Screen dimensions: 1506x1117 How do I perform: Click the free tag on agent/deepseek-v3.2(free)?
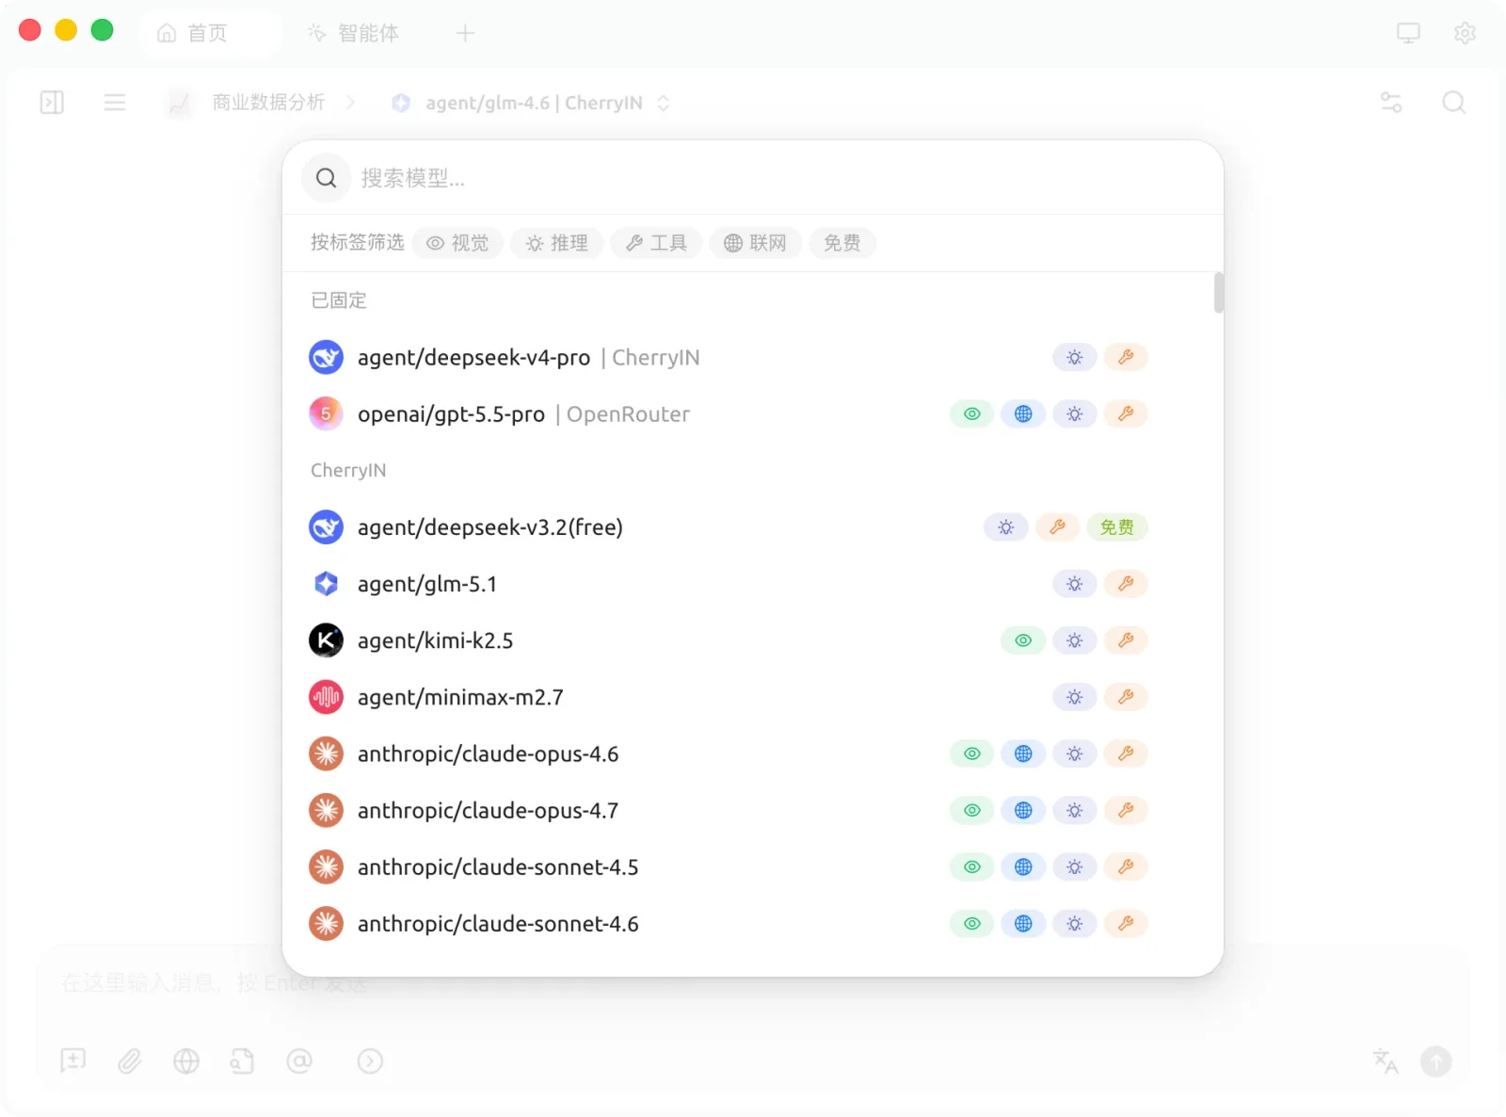tap(1117, 527)
